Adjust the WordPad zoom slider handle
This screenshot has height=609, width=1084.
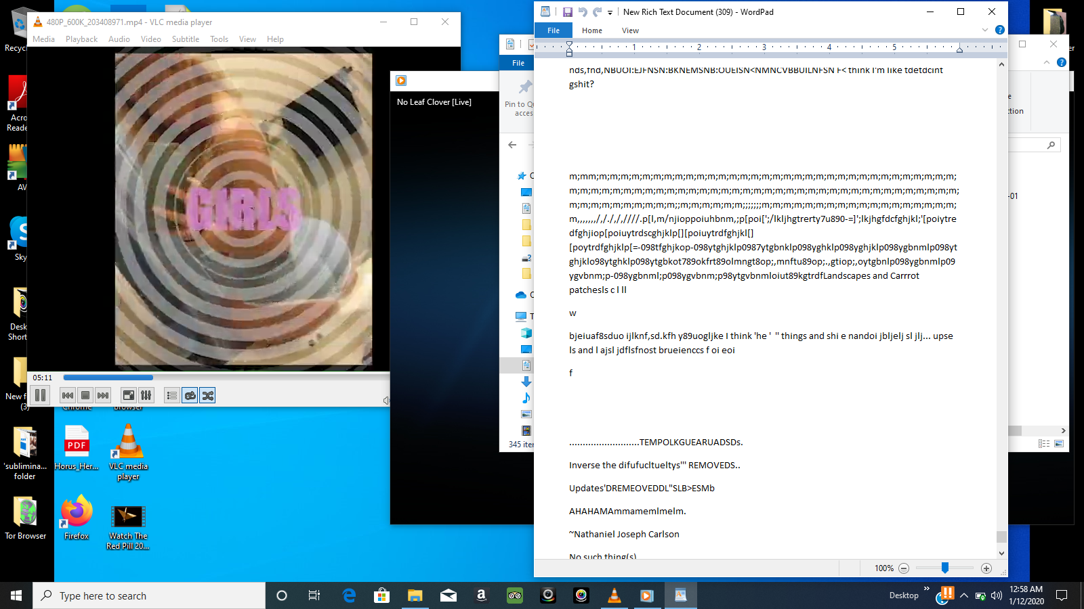tap(945, 568)
